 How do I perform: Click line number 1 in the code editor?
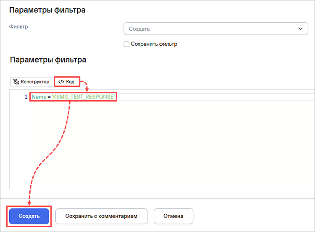click(26, 97)
